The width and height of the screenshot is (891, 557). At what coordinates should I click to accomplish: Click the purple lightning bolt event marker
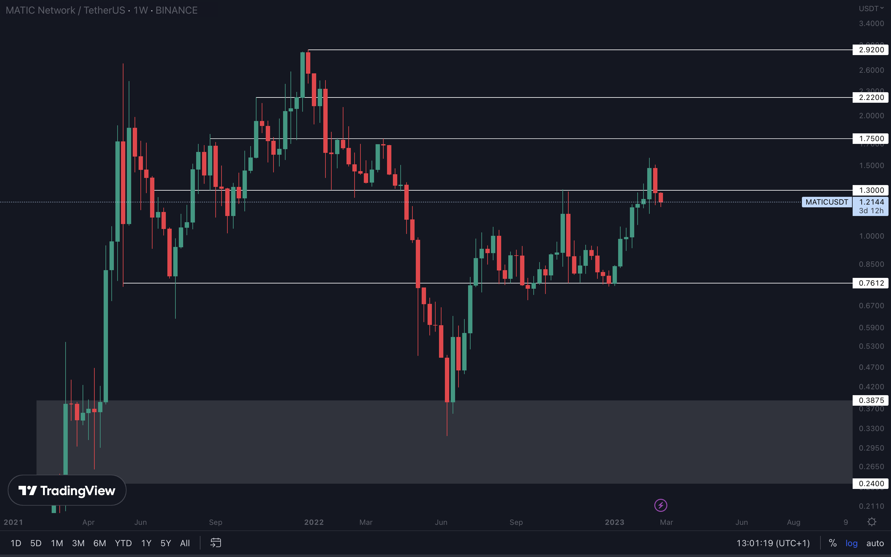pos(661,505)
